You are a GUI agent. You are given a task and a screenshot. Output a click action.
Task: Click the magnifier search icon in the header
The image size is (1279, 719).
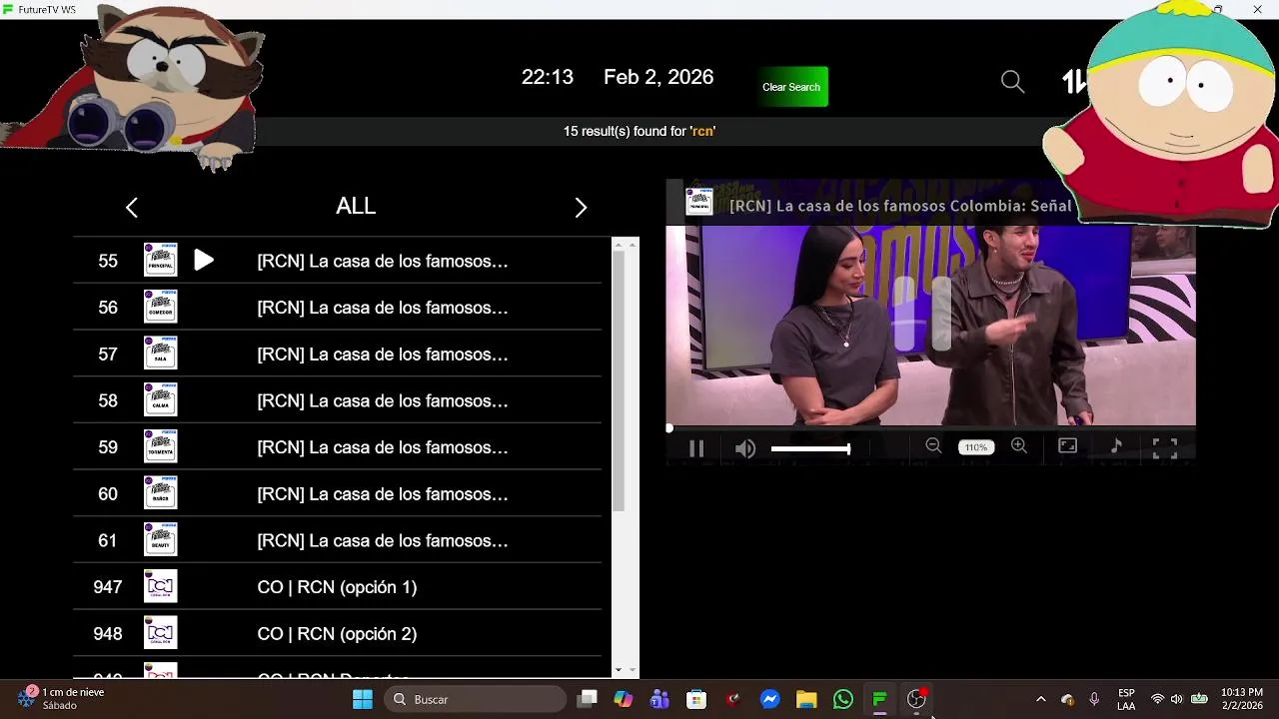click(x=1012, y=82)
